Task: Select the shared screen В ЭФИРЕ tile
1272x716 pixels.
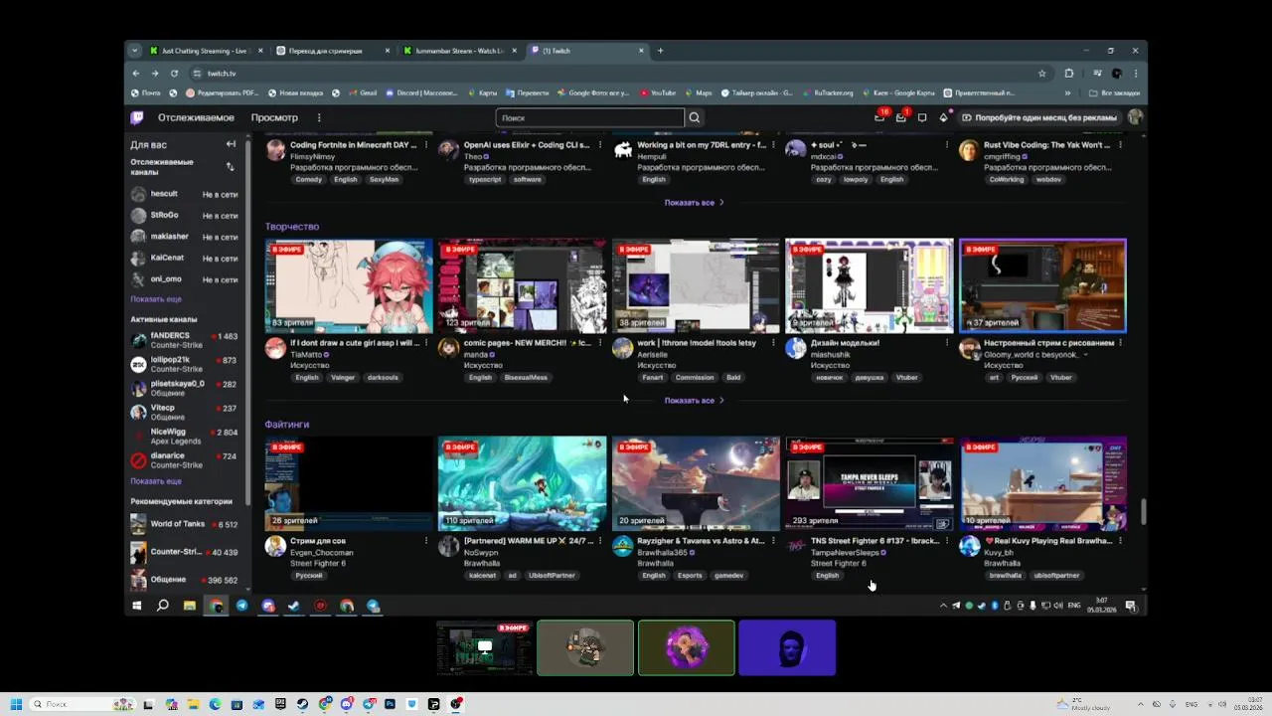Action: click(x=484, y=648)
